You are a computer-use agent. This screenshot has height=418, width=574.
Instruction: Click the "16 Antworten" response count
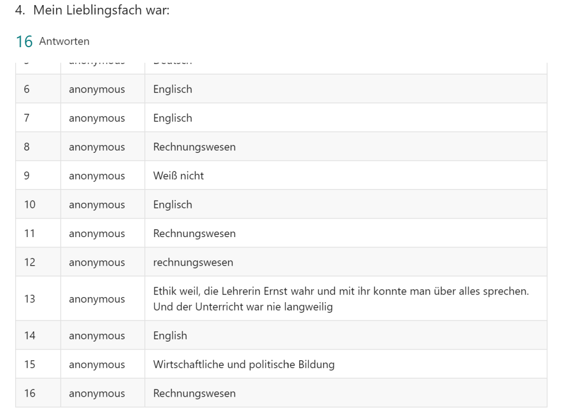click(x=52, y=41)
